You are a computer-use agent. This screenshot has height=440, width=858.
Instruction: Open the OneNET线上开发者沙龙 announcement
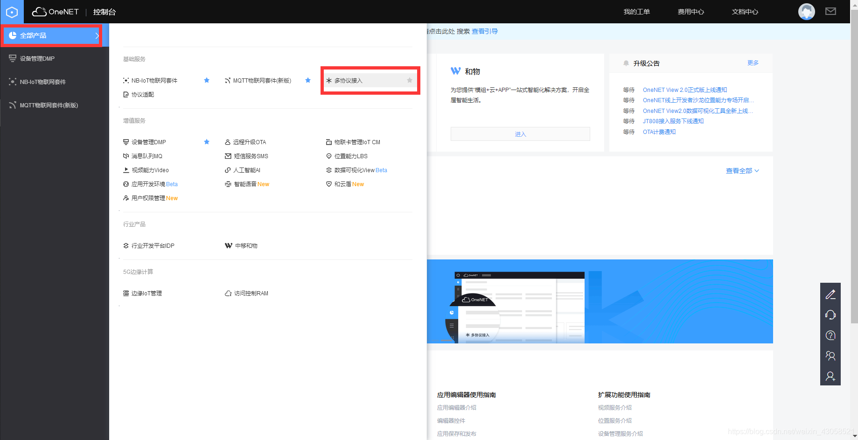point(698,100)
